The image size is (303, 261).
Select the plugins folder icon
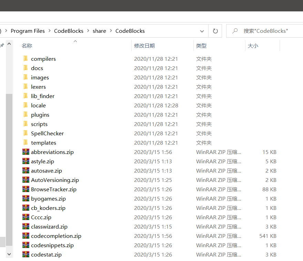pos(26,114)
